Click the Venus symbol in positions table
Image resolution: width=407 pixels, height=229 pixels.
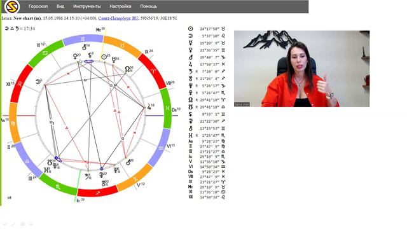point(191,50)
